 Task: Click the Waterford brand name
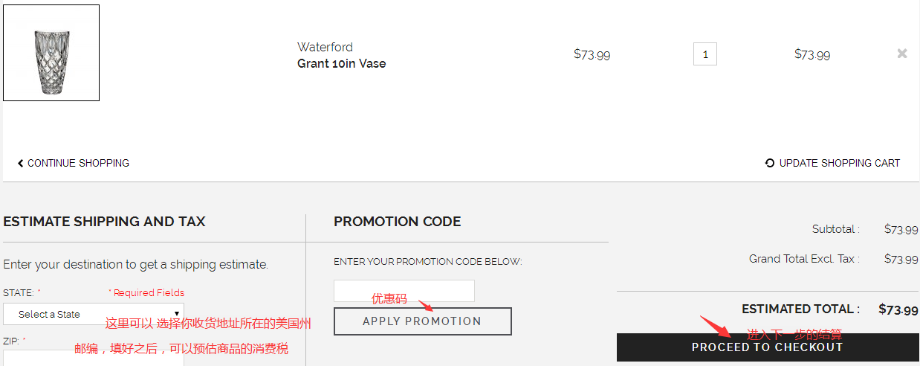point(325,47)
